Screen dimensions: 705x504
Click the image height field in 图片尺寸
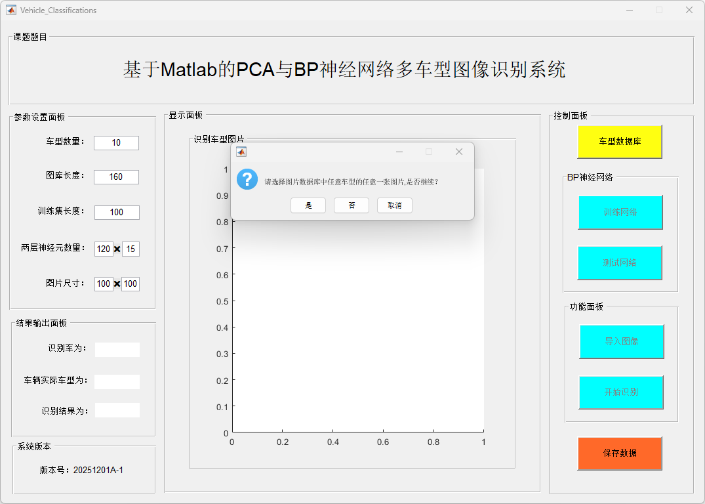131,283
